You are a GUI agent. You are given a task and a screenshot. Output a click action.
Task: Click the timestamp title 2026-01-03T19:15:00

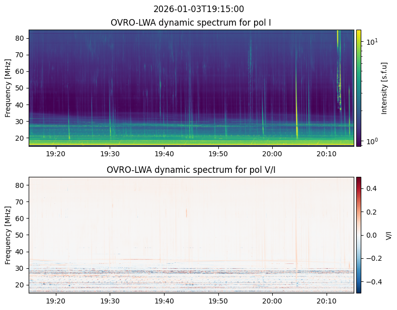click(198, 9)
